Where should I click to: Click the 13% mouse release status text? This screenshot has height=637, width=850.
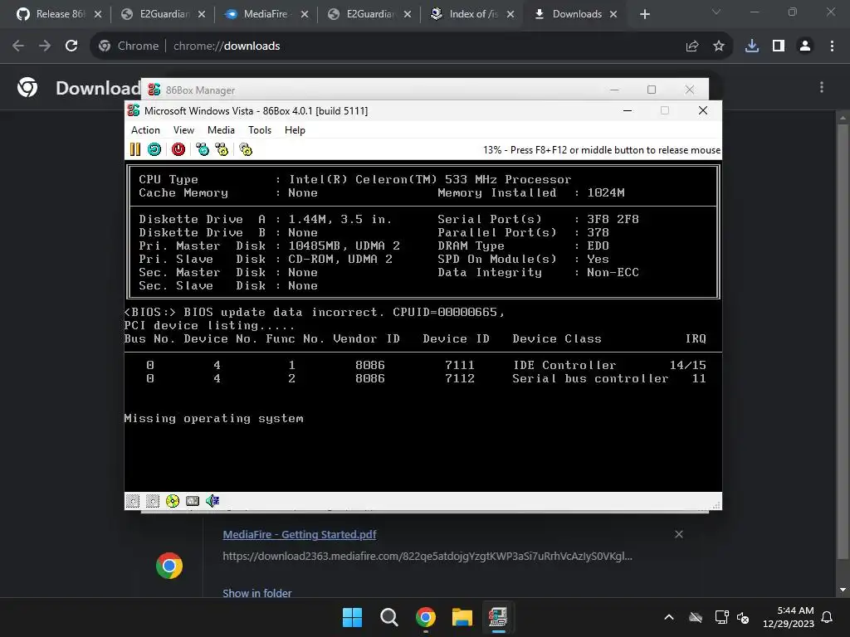tap(602, 150)
